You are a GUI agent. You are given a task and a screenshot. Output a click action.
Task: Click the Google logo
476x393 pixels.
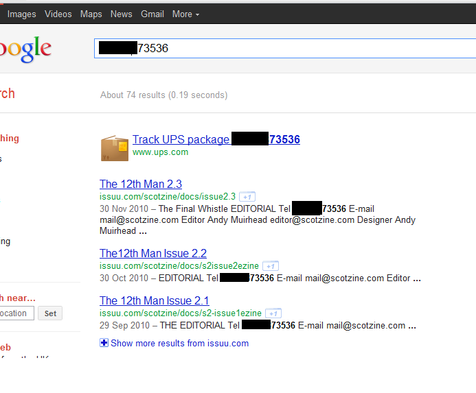tap(25, 49)
